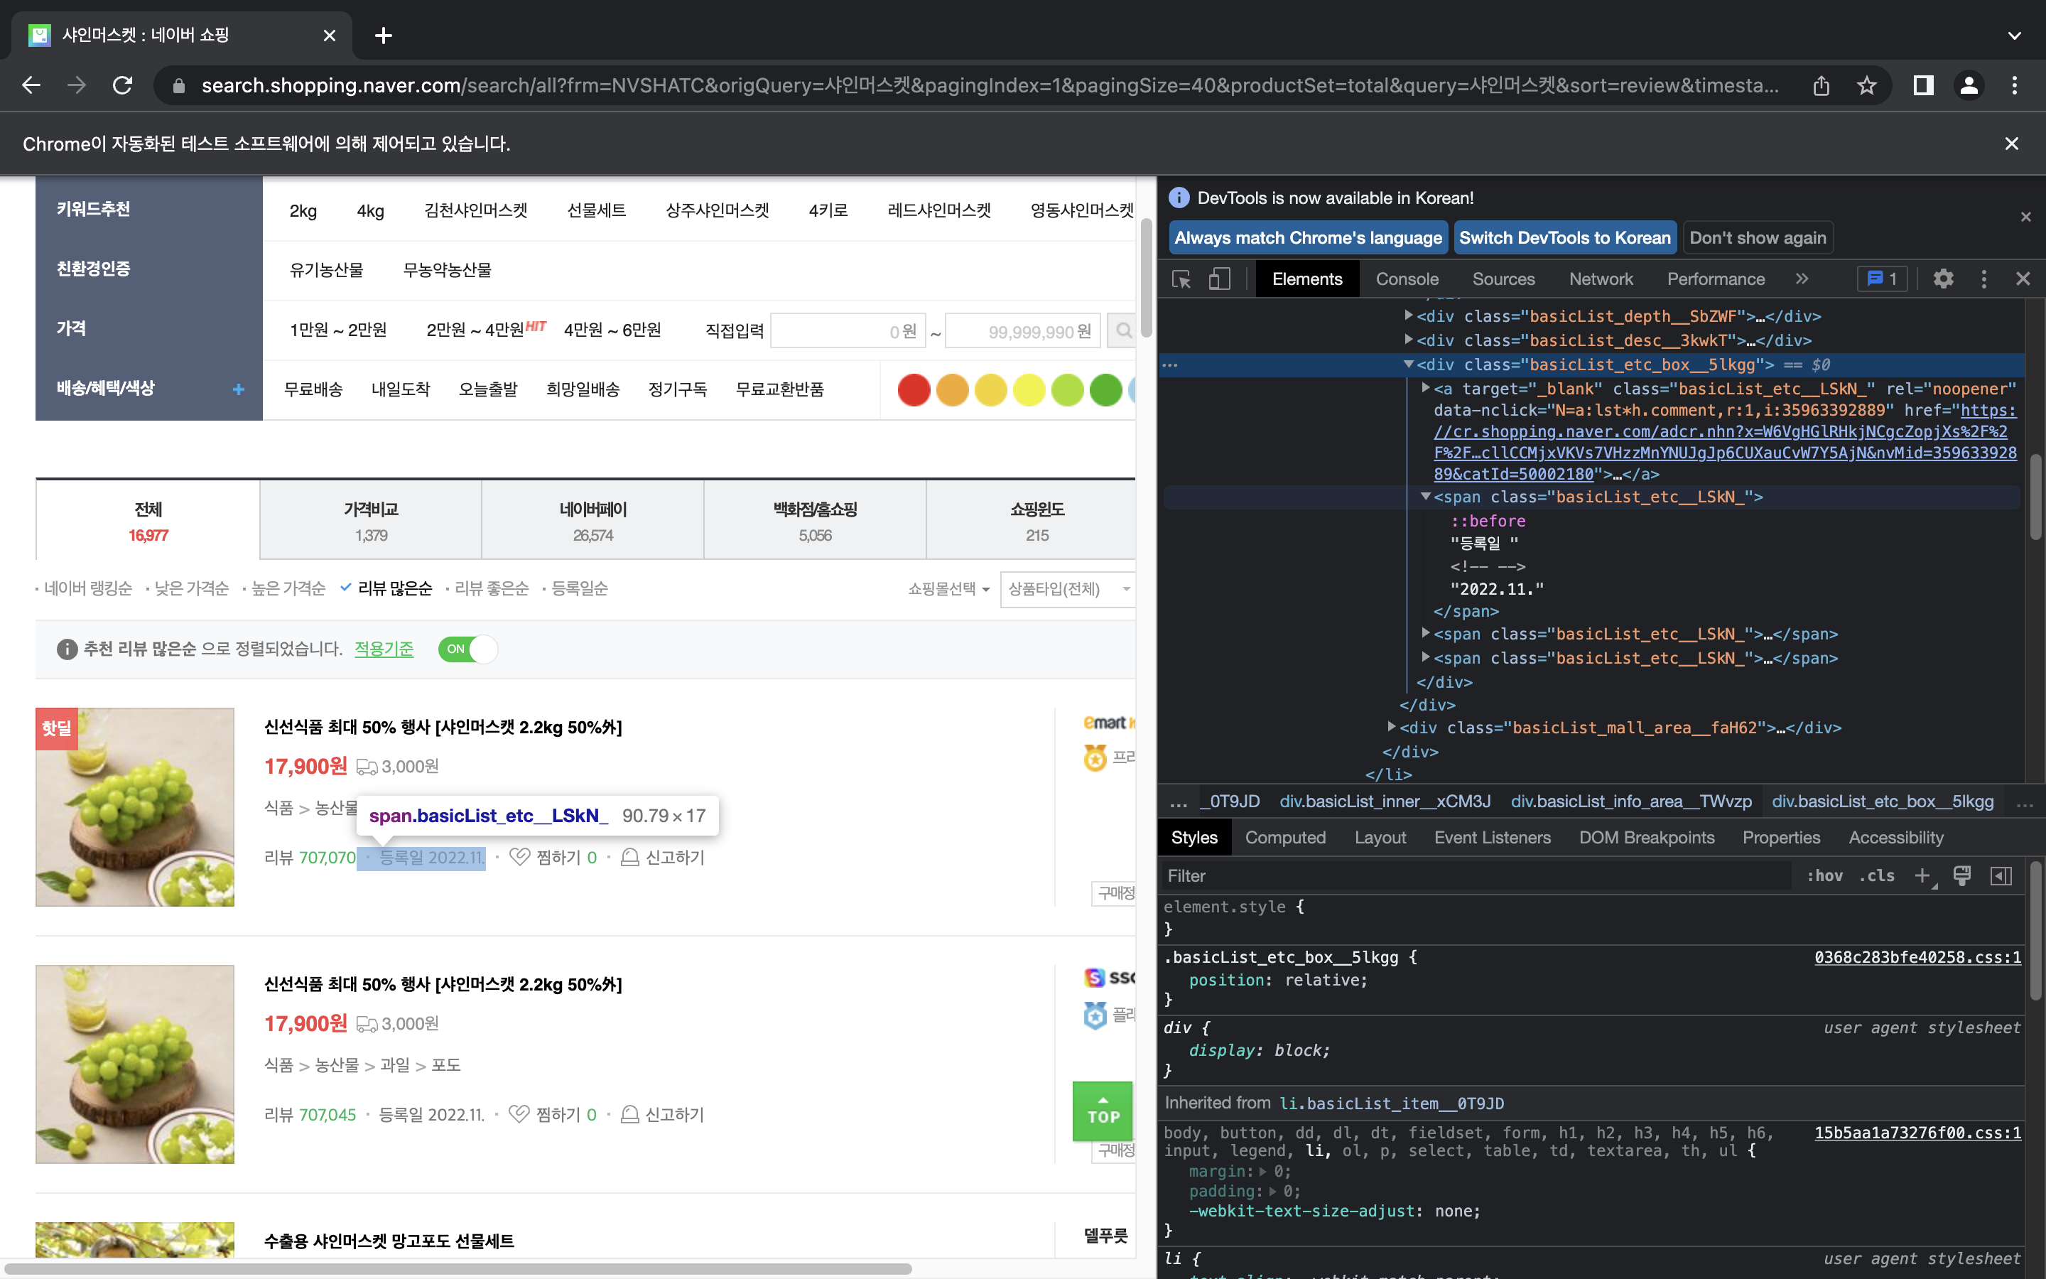This screenshot has height=1279, width=2046.
Task: Open the Computed styles tab
Action: click(x=1285, y=838)
